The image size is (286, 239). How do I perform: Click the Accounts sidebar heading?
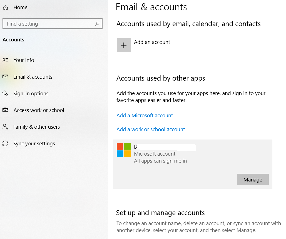(x=13, y=39)
